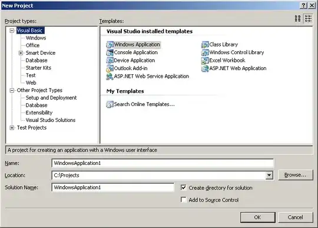This screenshot has width=318, height=228.
Task: Select the Windows Application template icon
Action: point(110,45)
